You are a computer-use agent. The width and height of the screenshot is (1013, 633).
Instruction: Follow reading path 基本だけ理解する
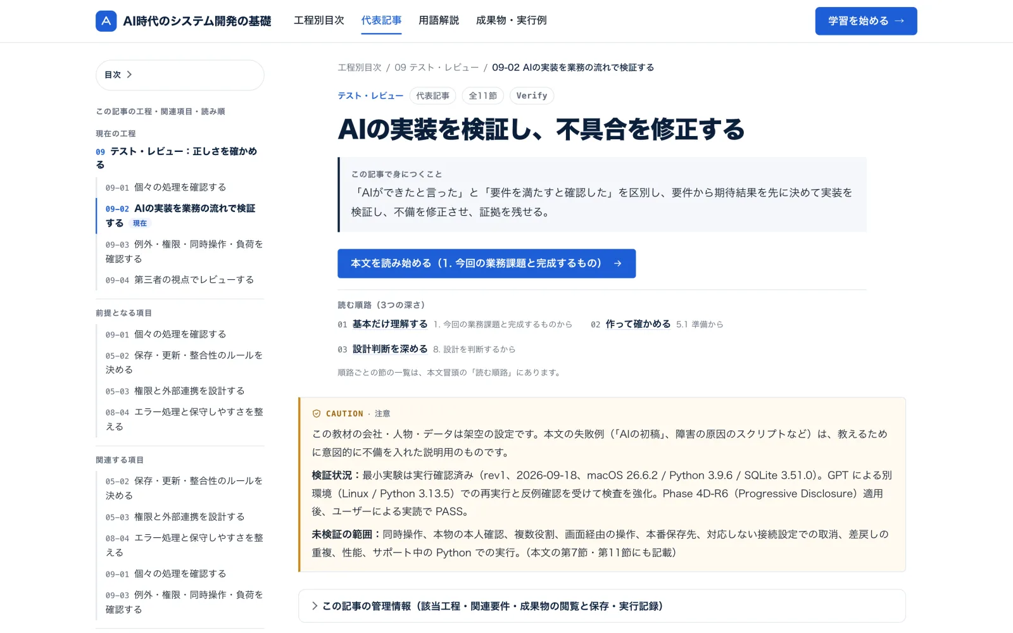click(390, 324)
